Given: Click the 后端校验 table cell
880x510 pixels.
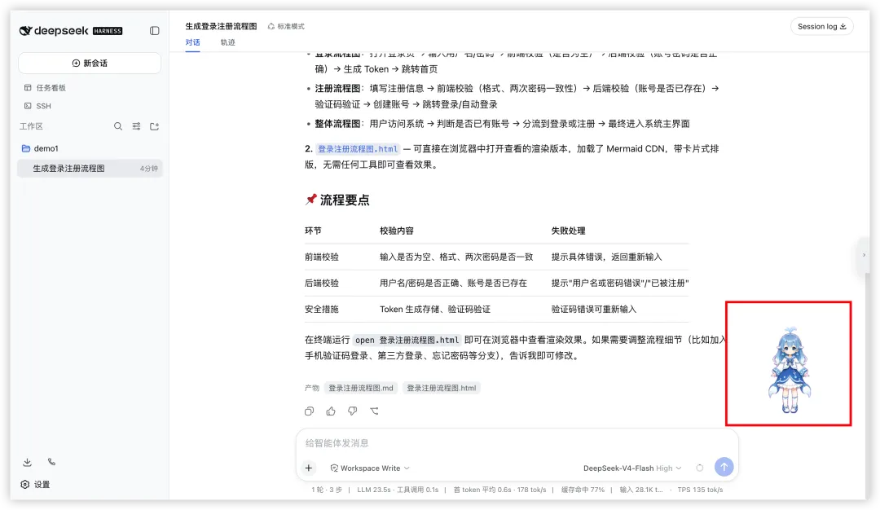Looking at the screenshot, I should click(x=322, y=284).
